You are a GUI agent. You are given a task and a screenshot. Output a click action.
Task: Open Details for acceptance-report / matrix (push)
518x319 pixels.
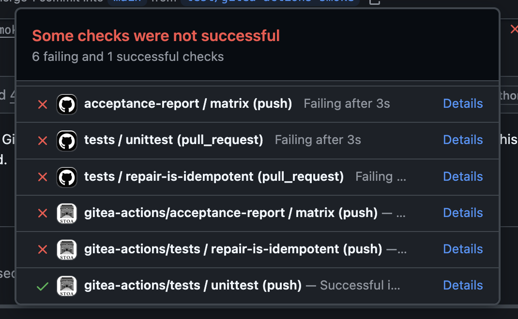pyautogui.click(x=463, y=103)
